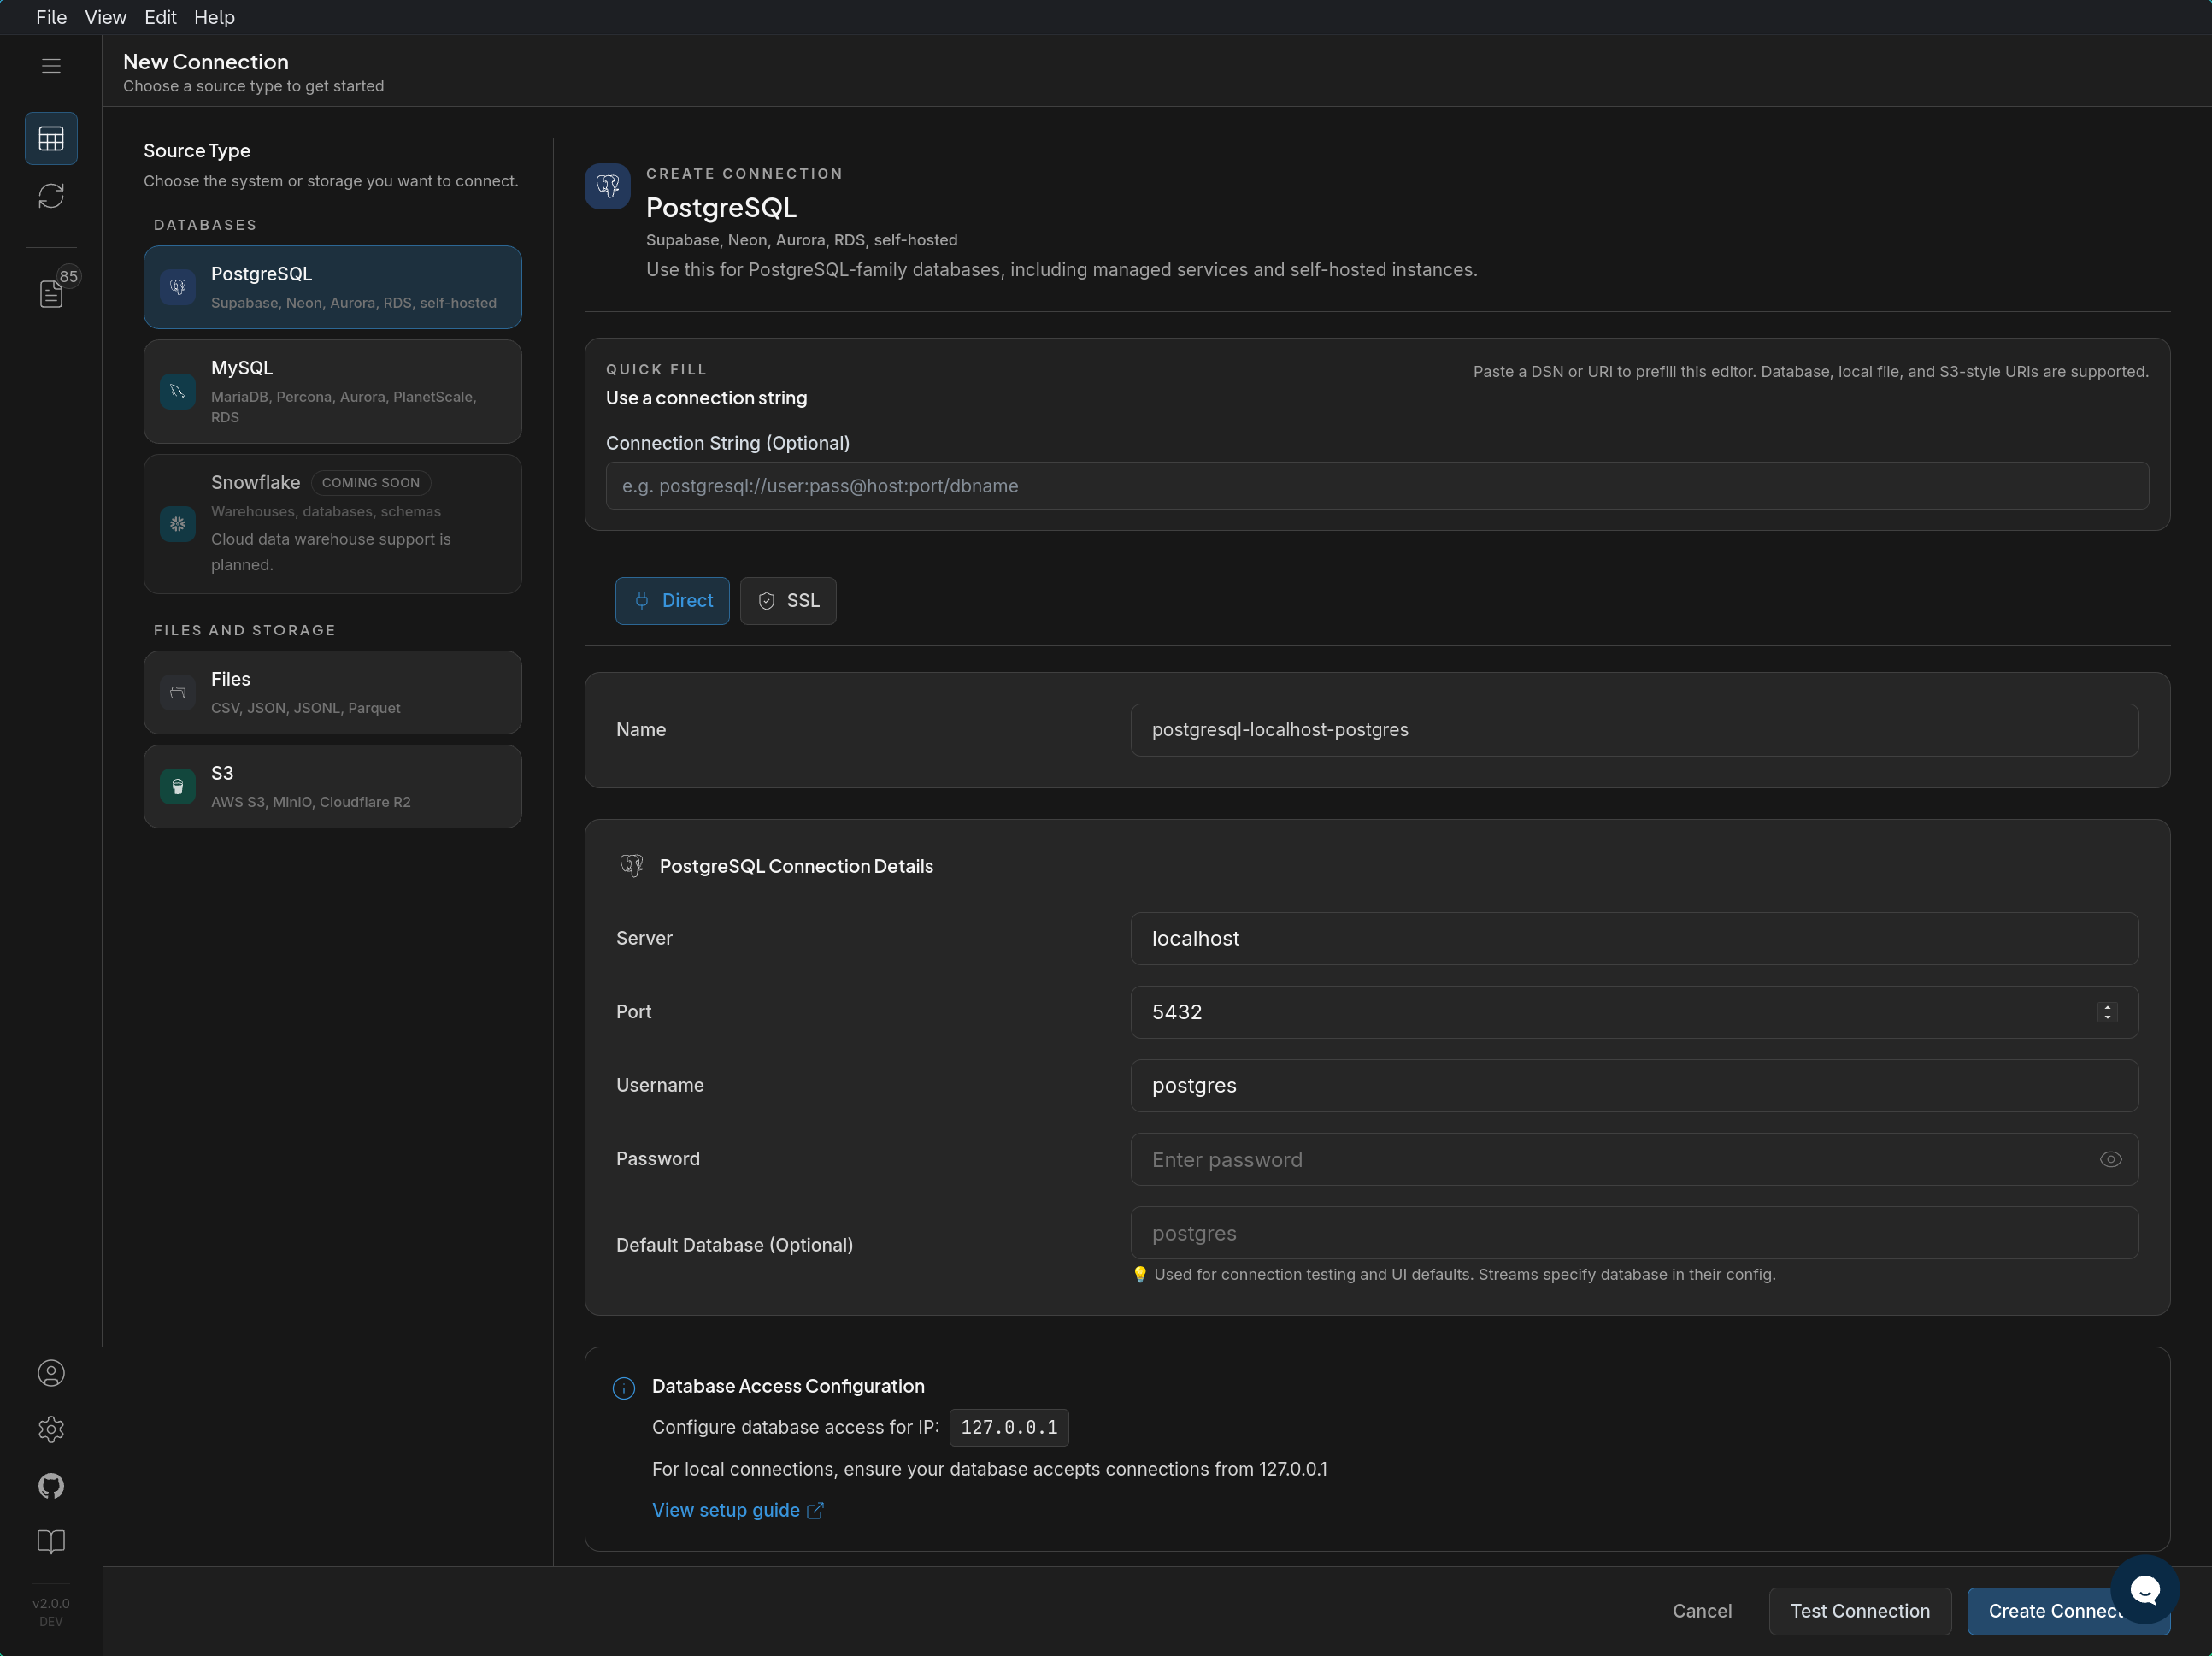This screenshot has height=1656, width=2212.
Task: Select the PostgreSQL source type
Action: [332, 287]
